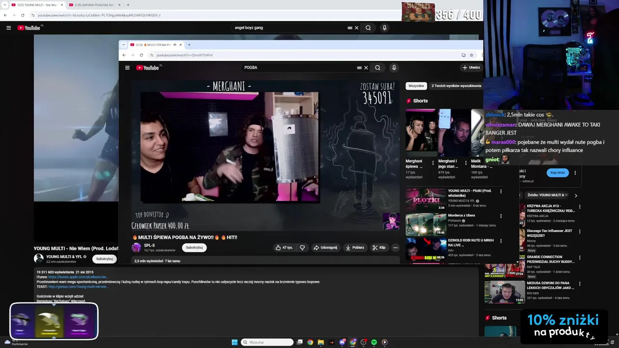
Task: Voice search mic in back window
Action: tap(384, 28)
